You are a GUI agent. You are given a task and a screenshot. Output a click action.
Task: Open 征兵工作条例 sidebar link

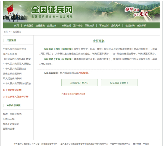pos(10,54)
